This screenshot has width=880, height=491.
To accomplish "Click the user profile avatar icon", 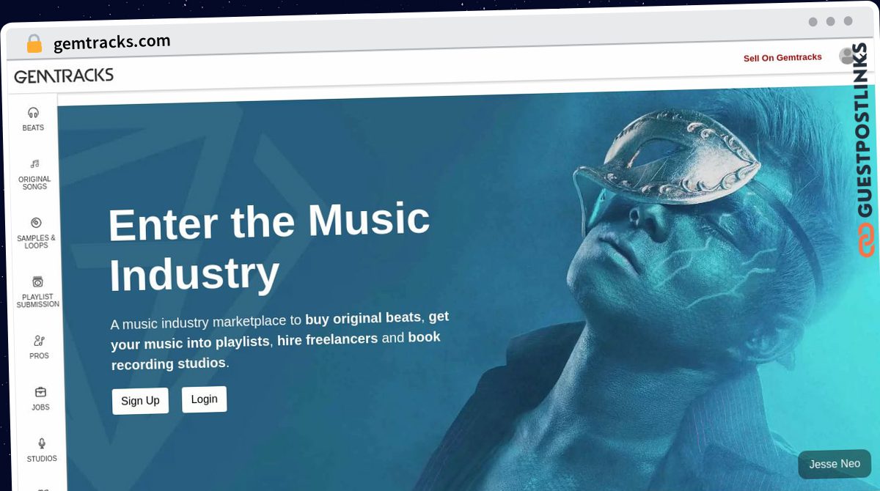I will [847, 56].
